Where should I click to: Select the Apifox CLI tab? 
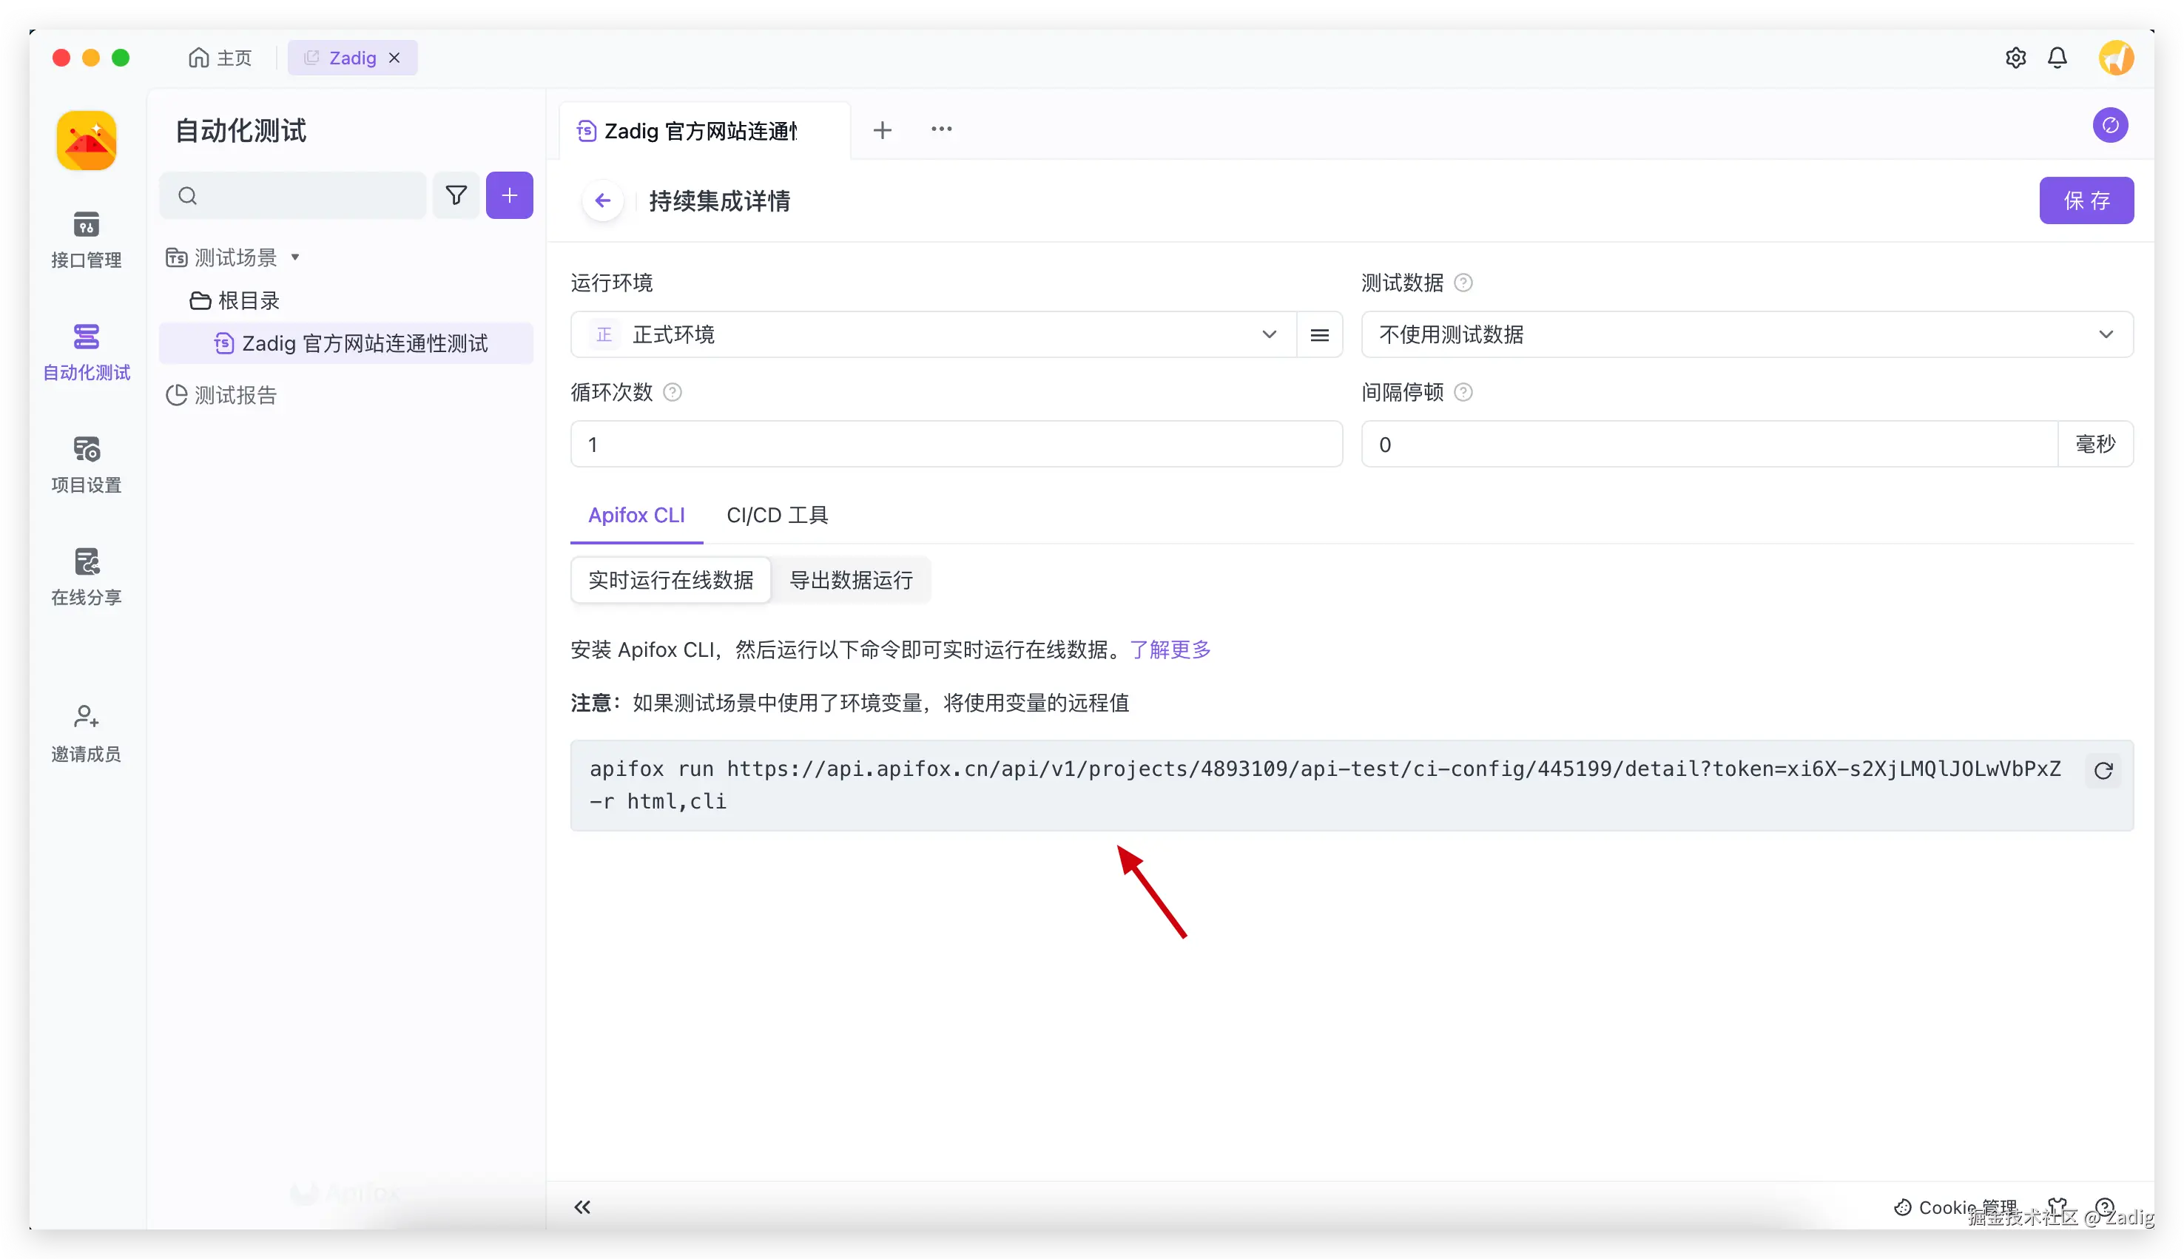coord(636,516)
